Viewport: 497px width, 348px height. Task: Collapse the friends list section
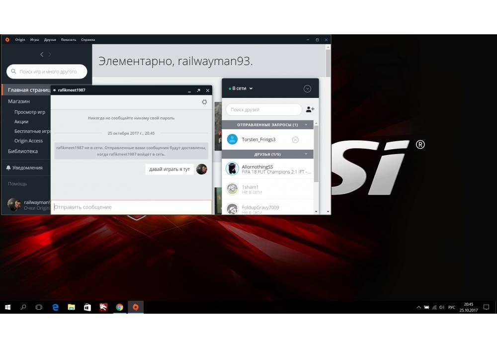coord(306,154)
